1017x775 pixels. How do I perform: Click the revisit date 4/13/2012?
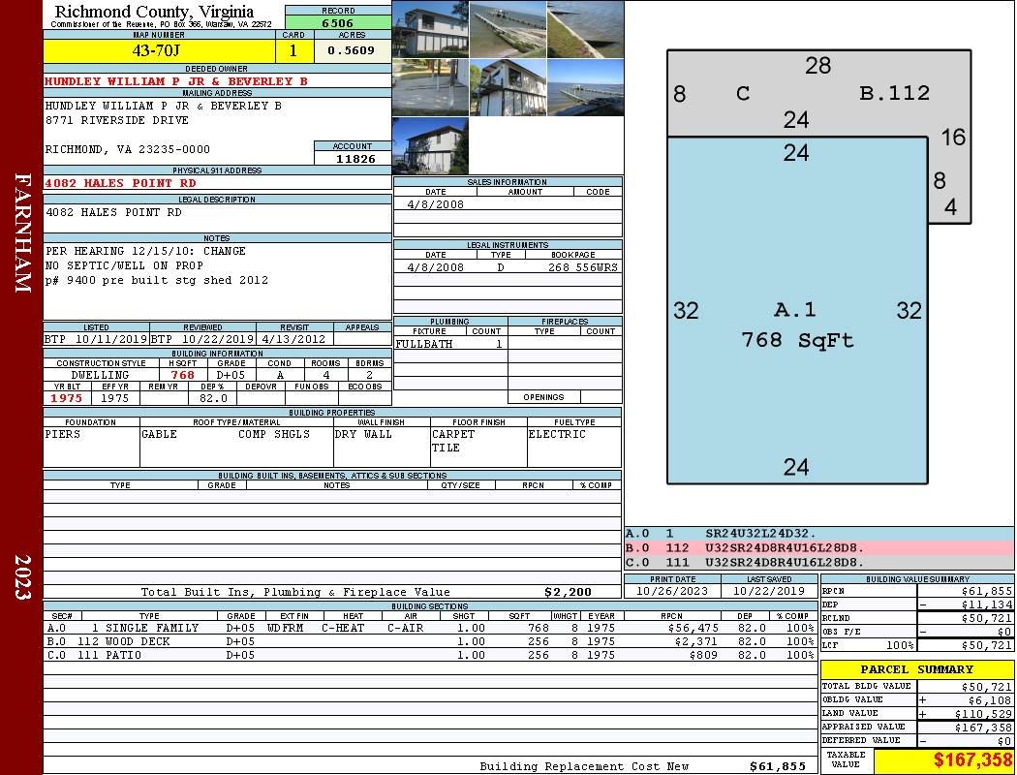click(293, 338)
